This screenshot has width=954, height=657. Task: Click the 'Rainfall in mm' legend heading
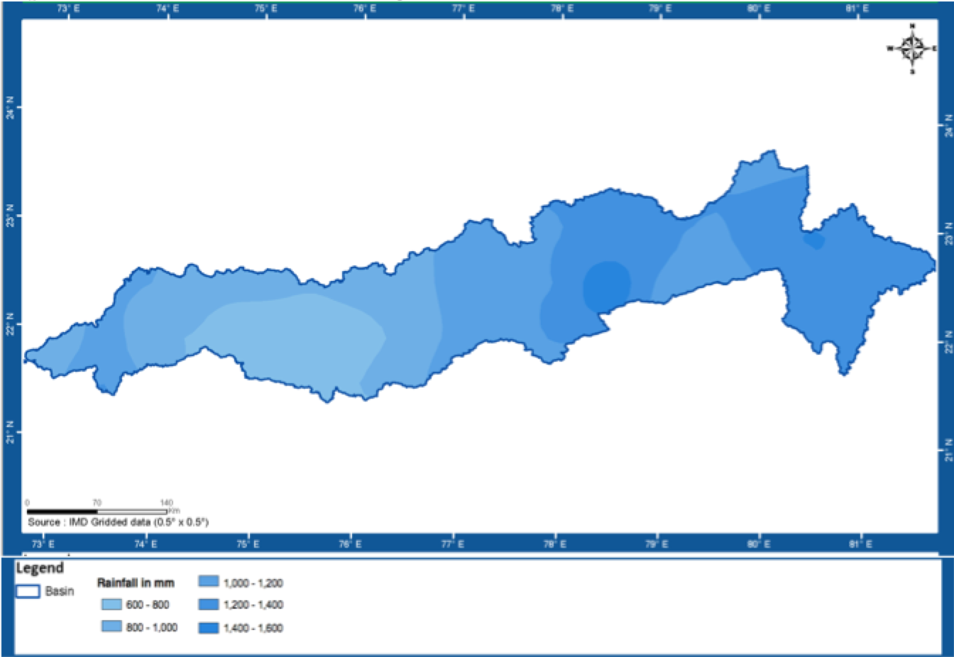(136, 583)
